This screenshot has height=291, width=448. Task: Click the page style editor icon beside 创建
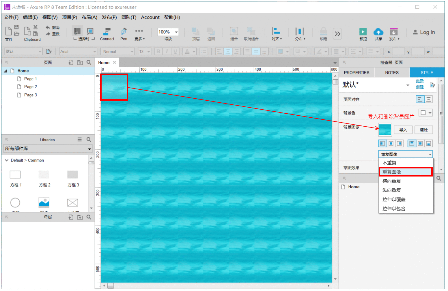(432, 85)
